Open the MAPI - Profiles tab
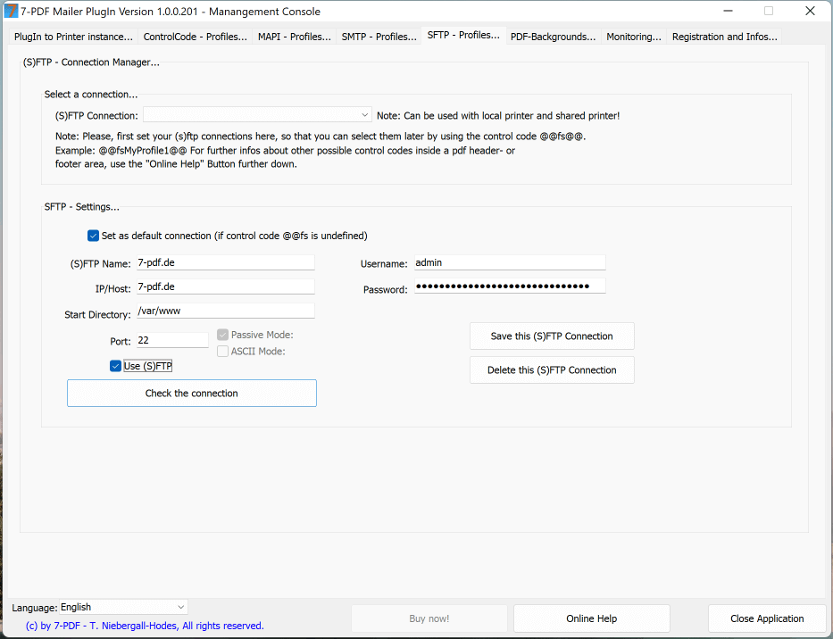833x639 pixels. pyautogui.click(x=295, y=37)
